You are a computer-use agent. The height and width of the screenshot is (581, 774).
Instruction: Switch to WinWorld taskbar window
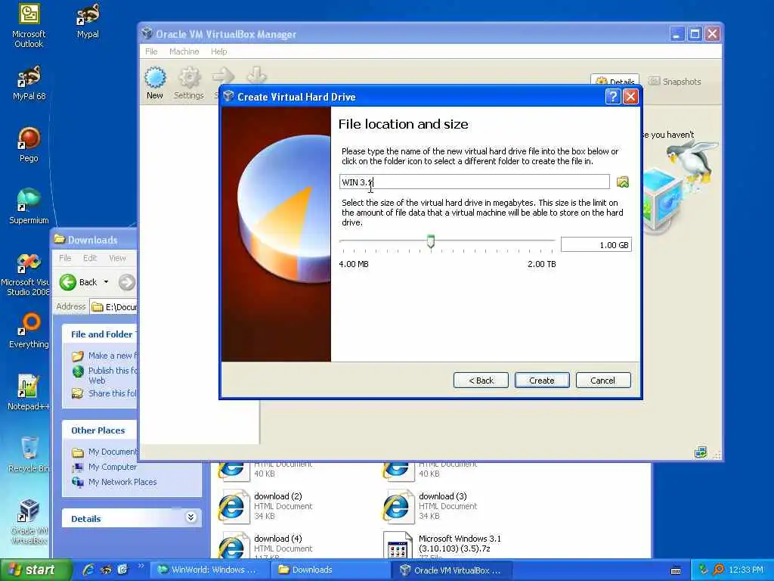209,570
